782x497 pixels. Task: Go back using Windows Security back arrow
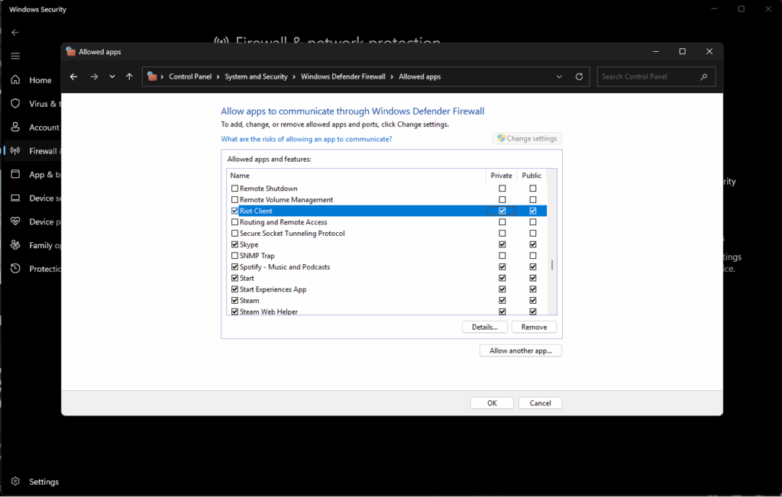[15, 32]
